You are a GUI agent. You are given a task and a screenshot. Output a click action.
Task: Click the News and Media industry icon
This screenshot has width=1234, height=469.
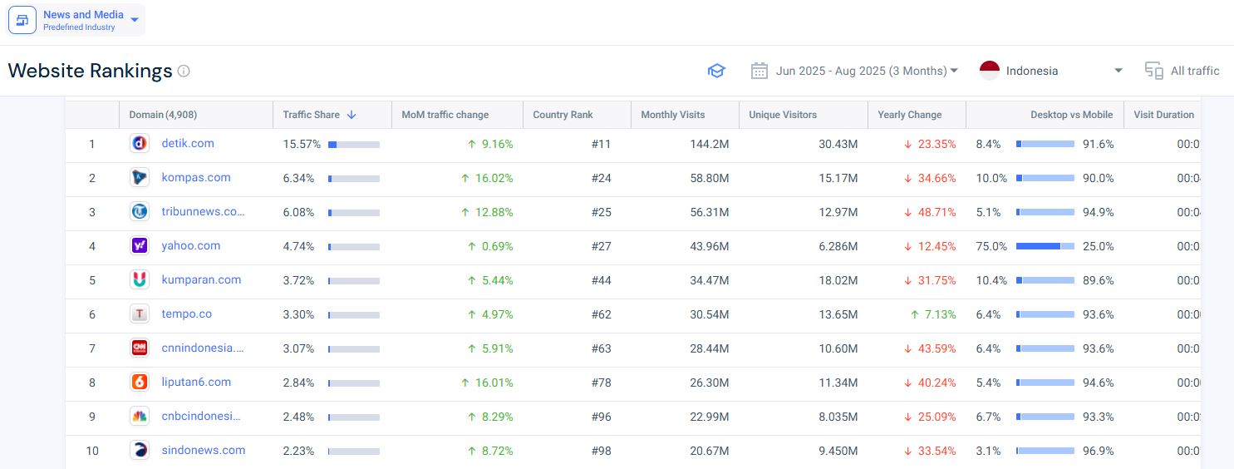point(22,20)
